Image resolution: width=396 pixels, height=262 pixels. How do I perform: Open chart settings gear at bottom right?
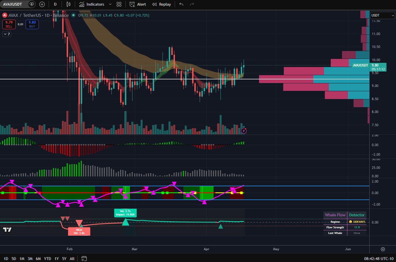pyautogui.click(x=383, y=249)
